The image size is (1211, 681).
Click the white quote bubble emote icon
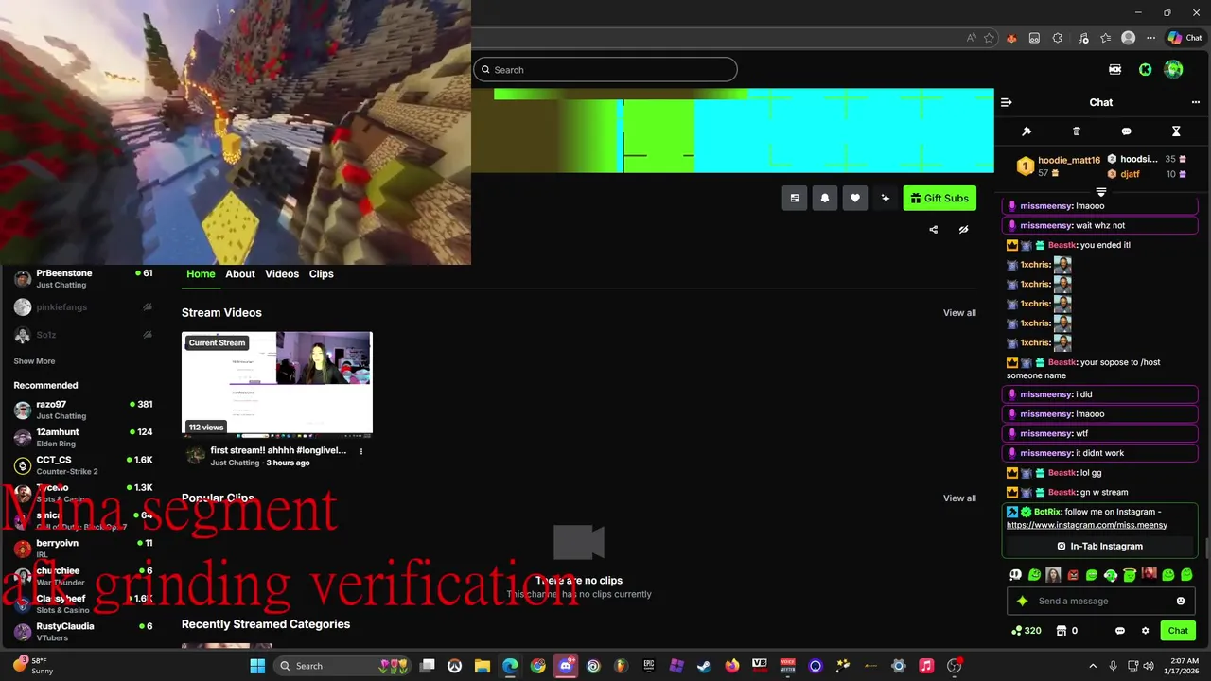(x=1016, y=575)
